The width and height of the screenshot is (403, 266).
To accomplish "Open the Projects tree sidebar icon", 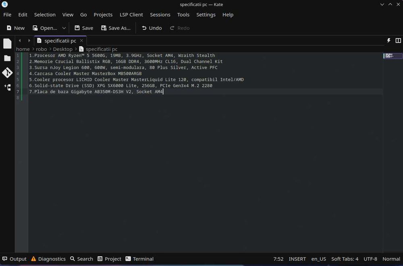I will click(7, 87).
